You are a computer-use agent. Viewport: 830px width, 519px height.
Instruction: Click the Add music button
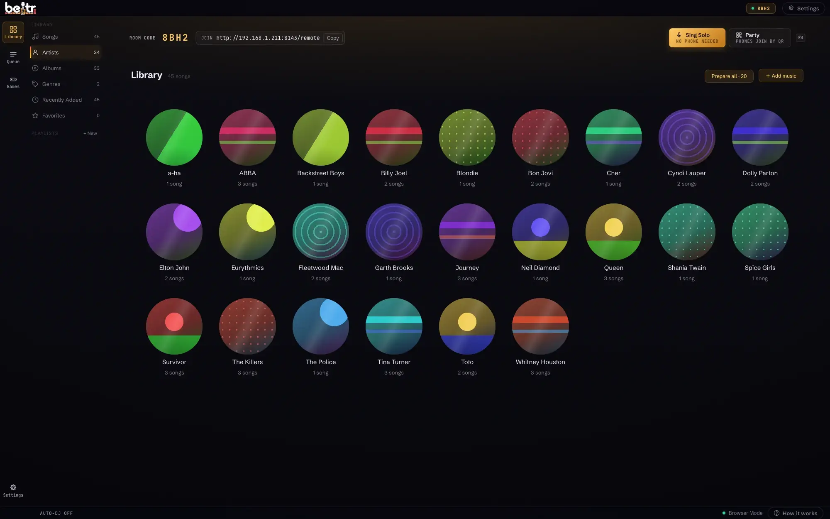coord(781,76)
